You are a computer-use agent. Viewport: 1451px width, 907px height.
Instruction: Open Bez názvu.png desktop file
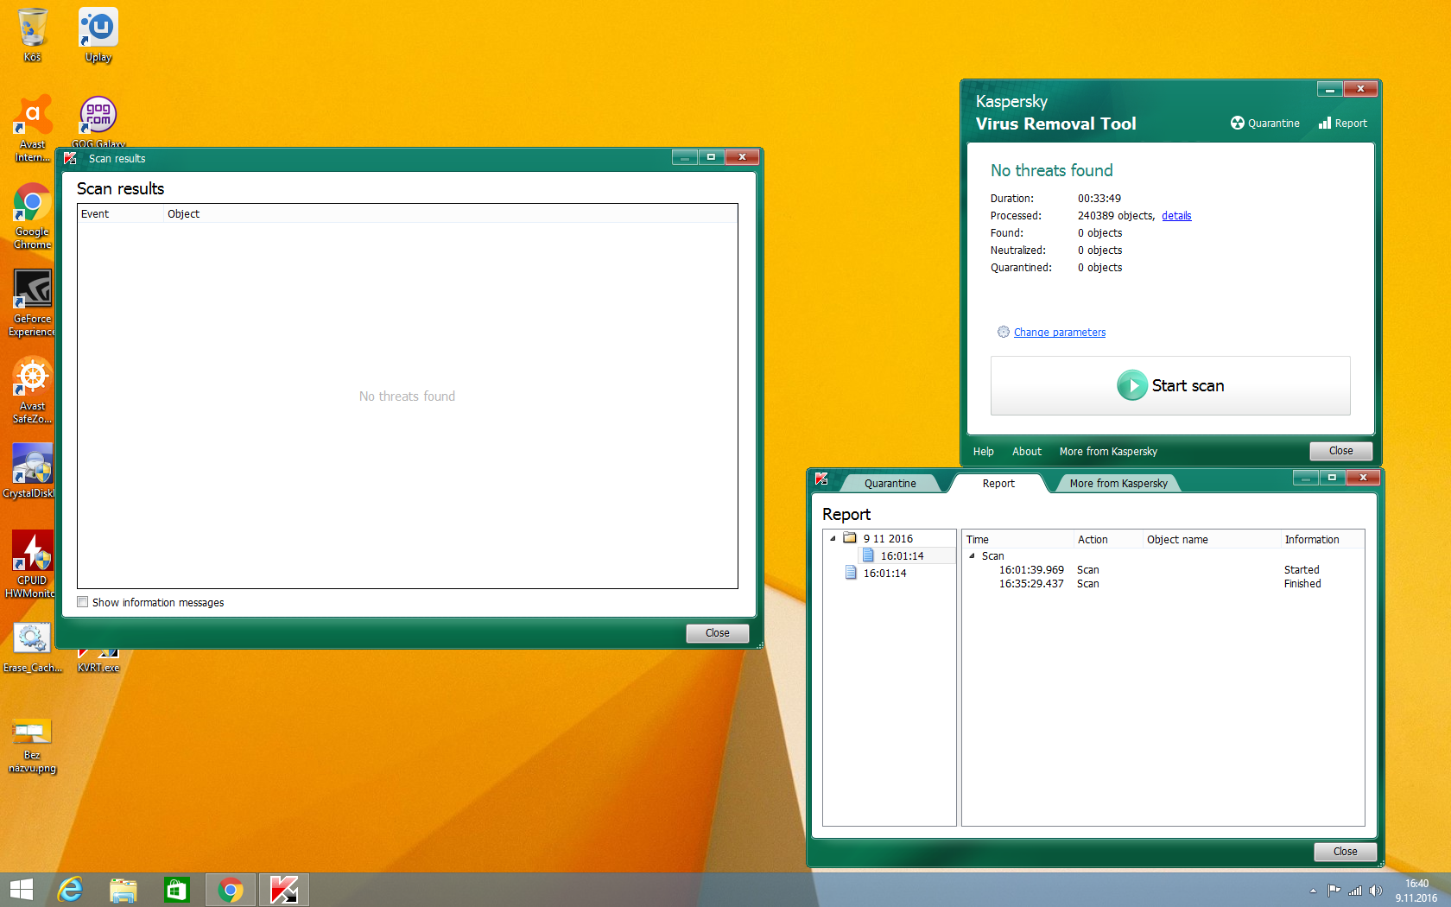point(32,745)
